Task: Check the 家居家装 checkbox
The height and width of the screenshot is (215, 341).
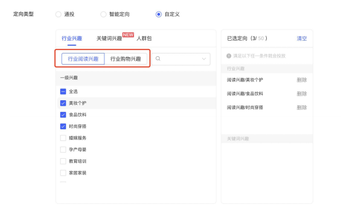Action: click(63, 173)
